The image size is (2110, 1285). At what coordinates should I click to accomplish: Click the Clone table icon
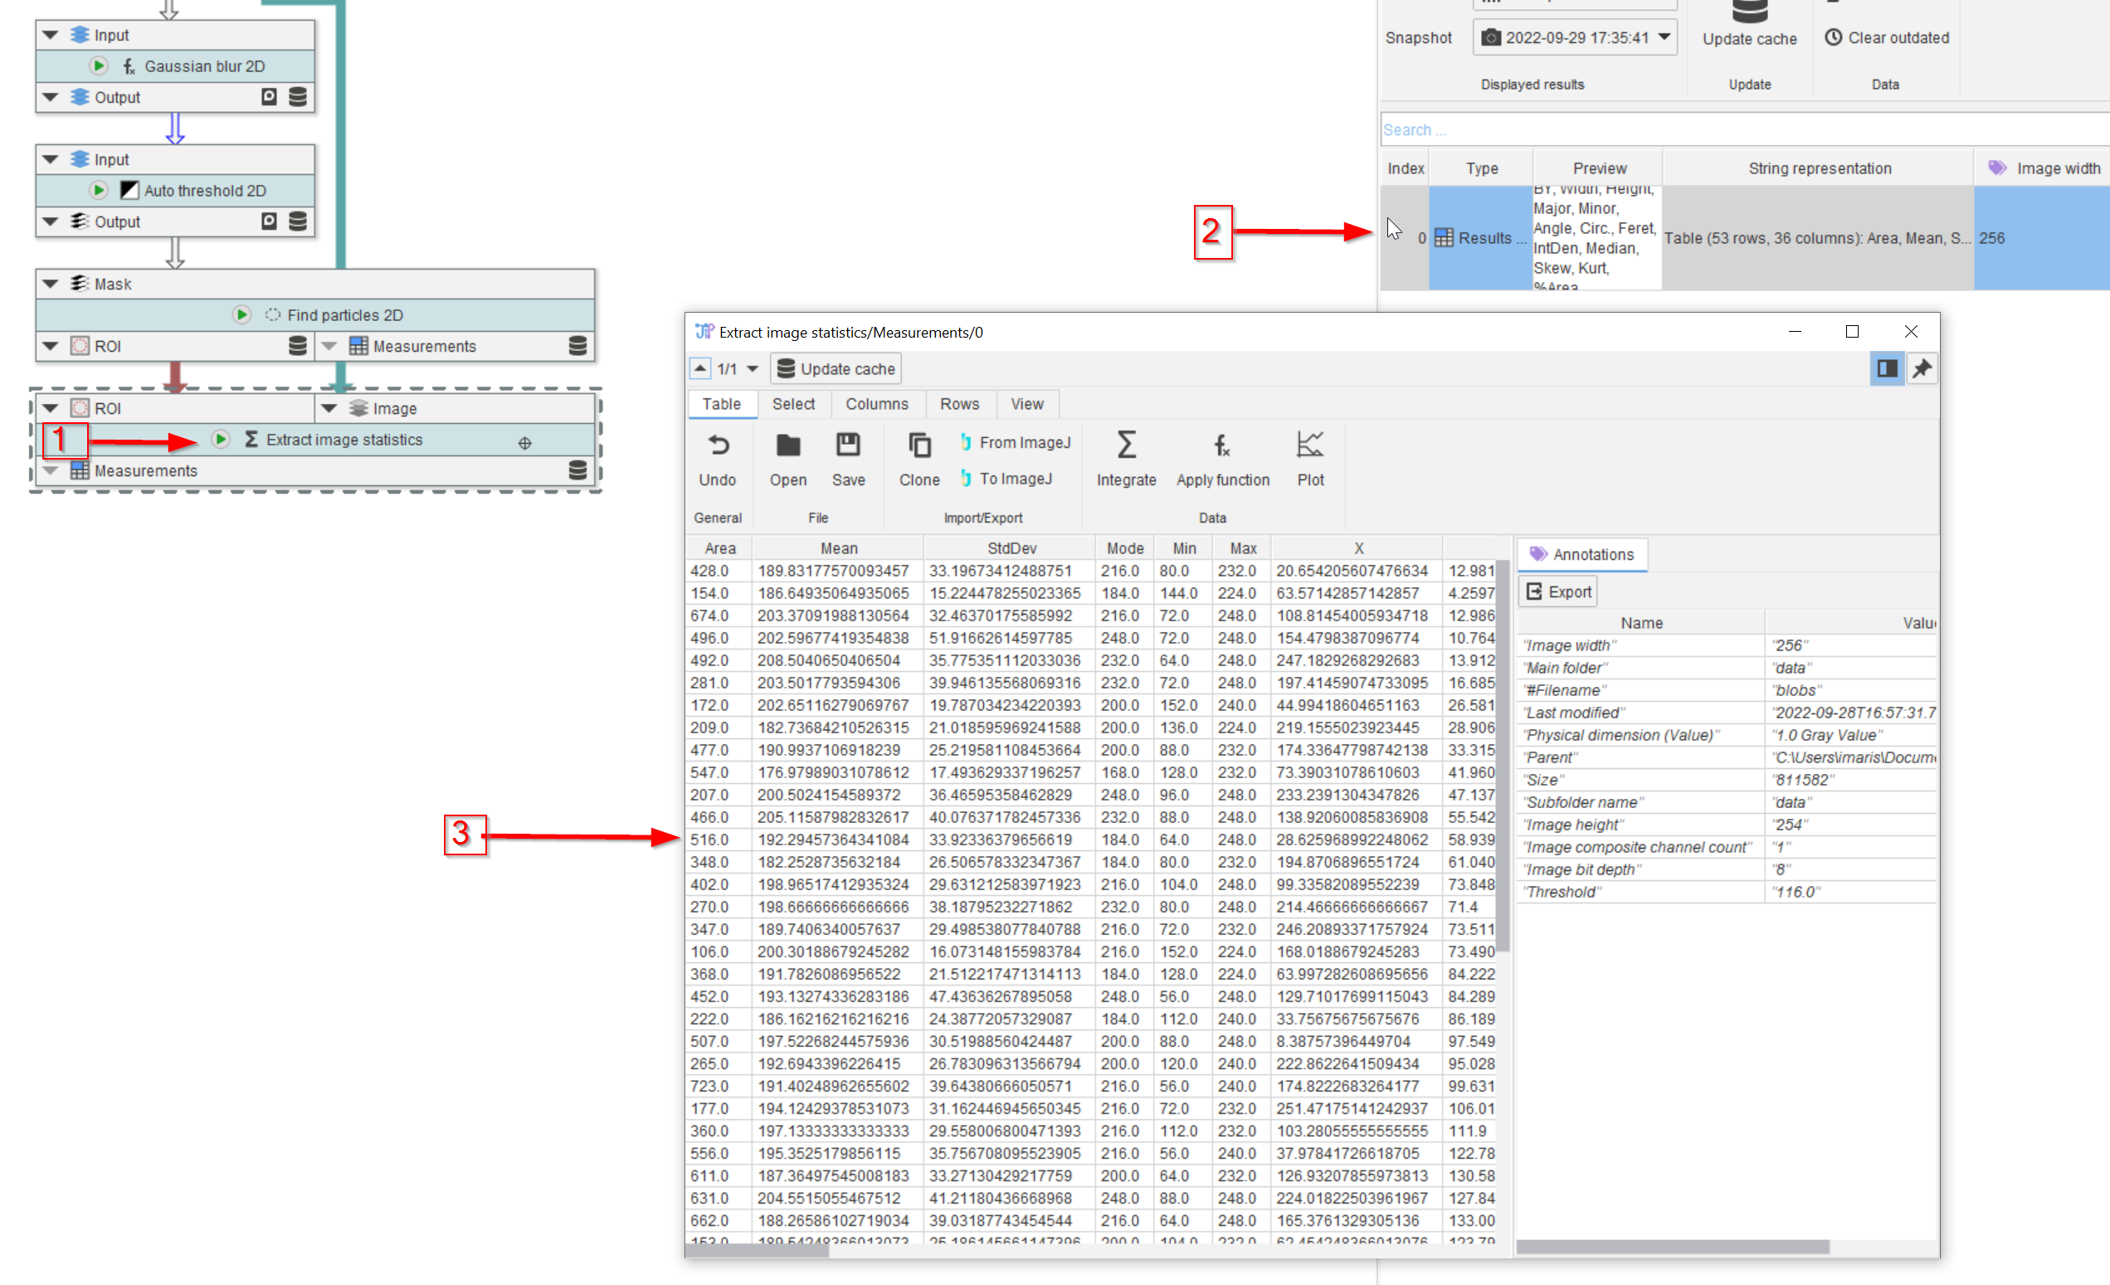click(x=919, y=446)
